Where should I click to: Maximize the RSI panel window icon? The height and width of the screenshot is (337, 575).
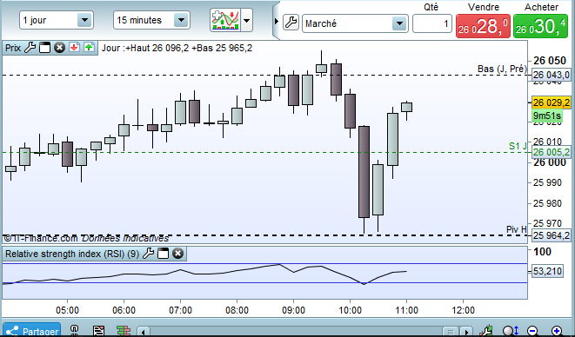(164, 254)
